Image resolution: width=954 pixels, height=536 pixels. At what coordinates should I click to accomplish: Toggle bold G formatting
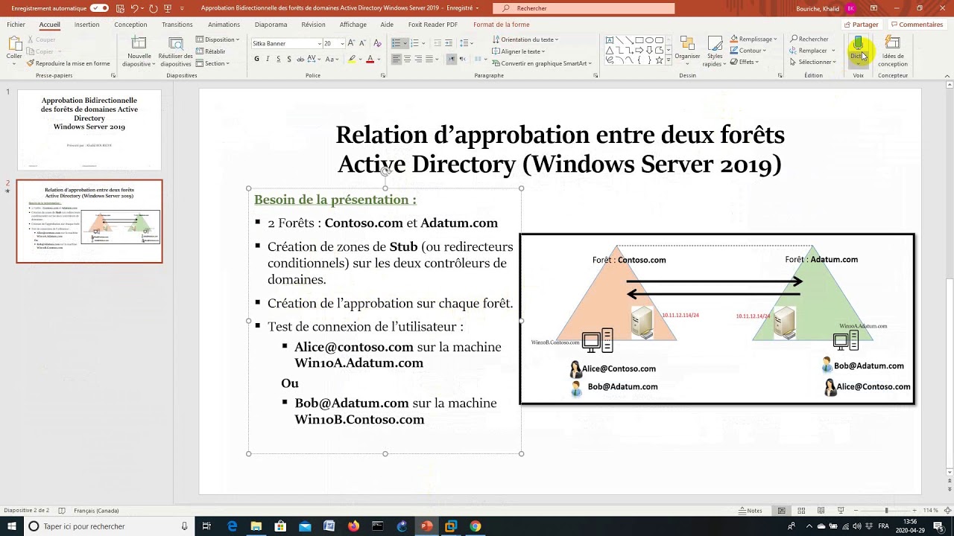pyautogui.click(x=256, y=59)
